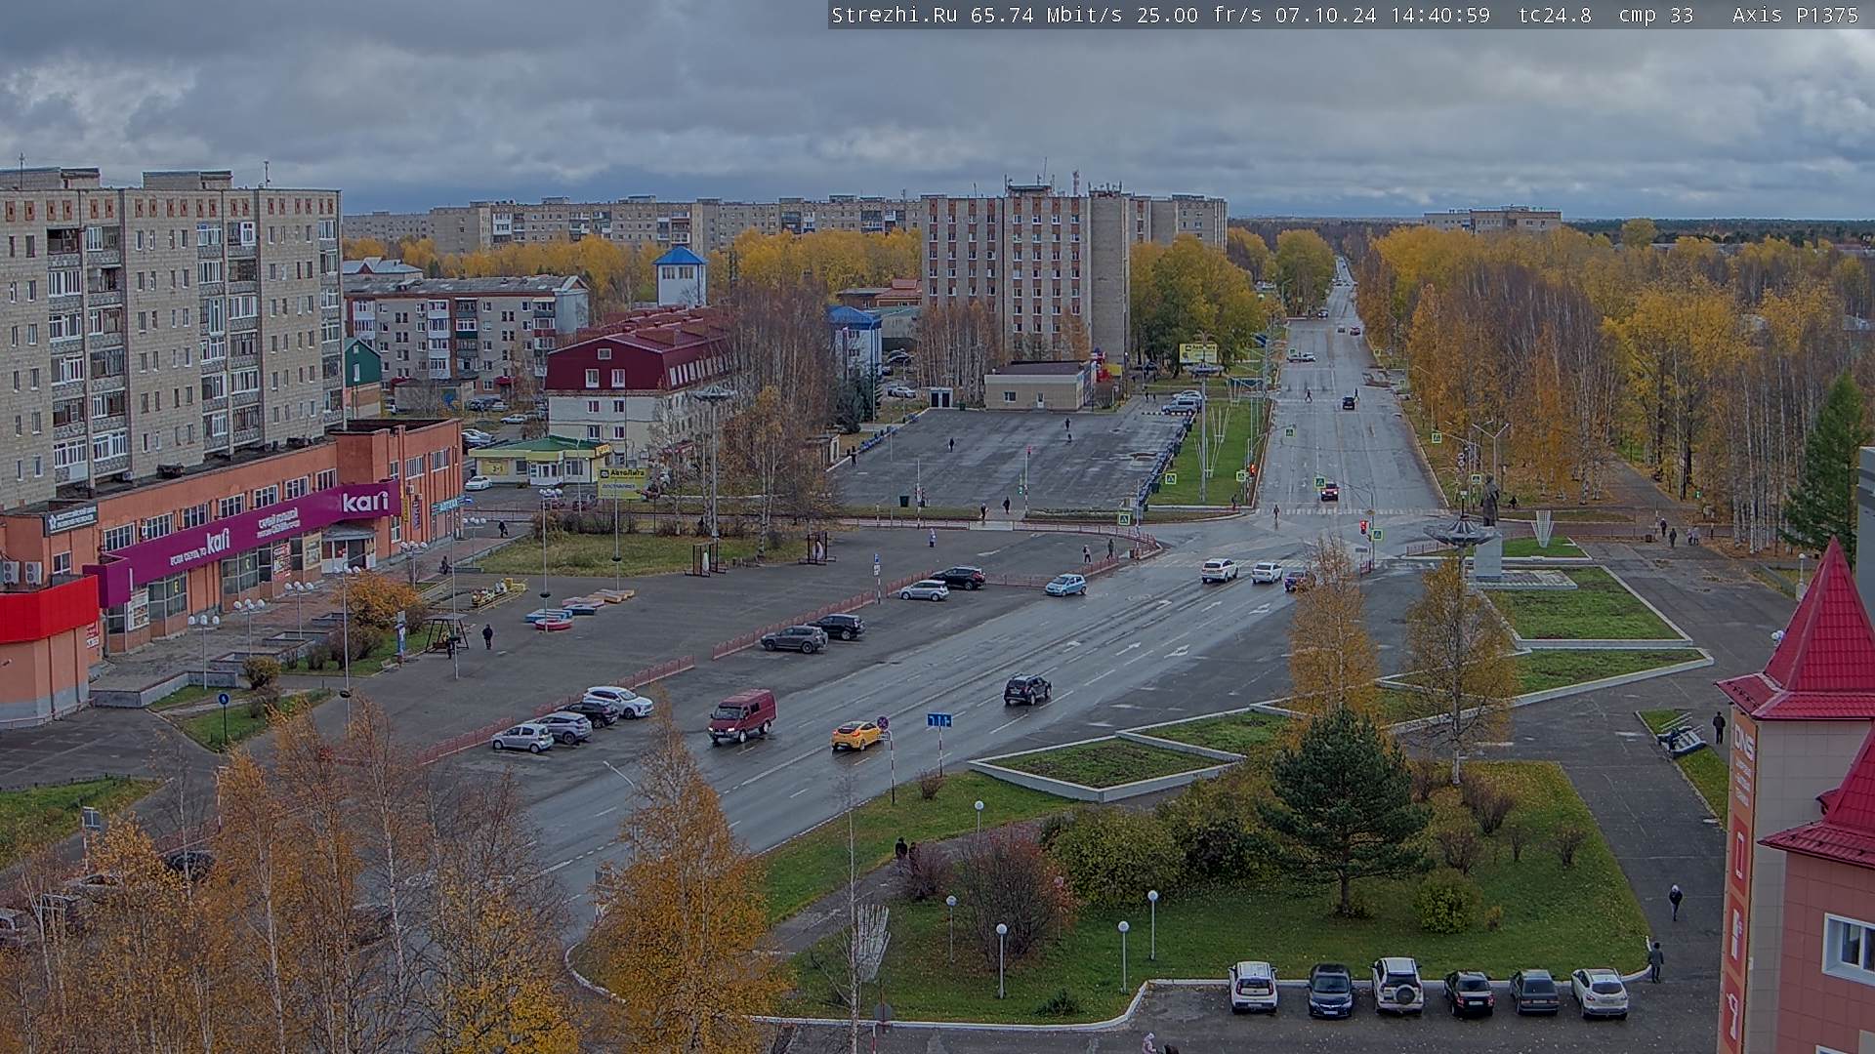Click the white kari logo on the purple storefront

364,503
